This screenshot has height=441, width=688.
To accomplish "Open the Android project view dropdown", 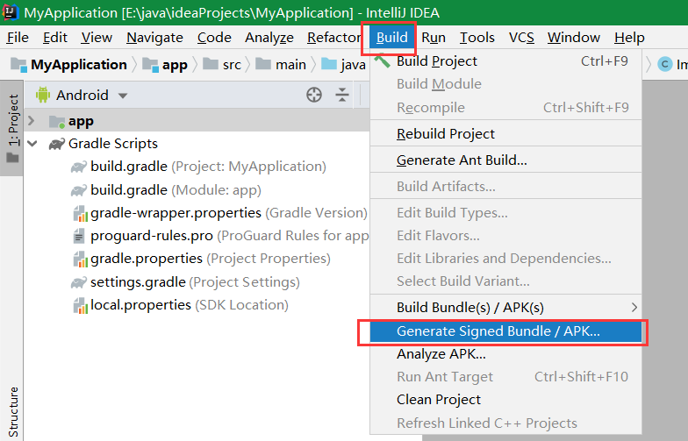I will 123,96.
